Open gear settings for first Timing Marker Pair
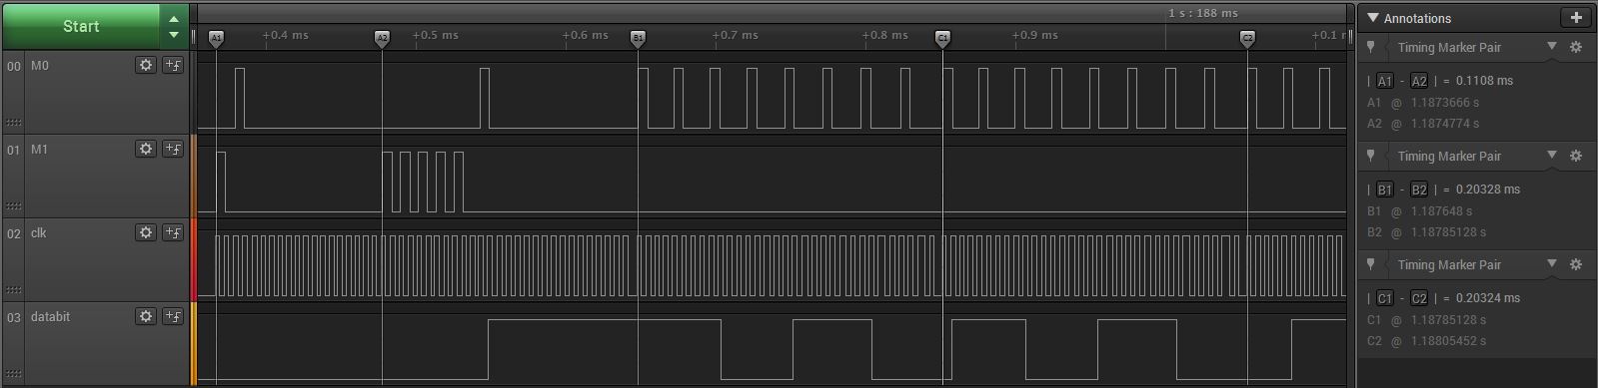Viewport: 1598px width, 388px height. pos(1576,47)
